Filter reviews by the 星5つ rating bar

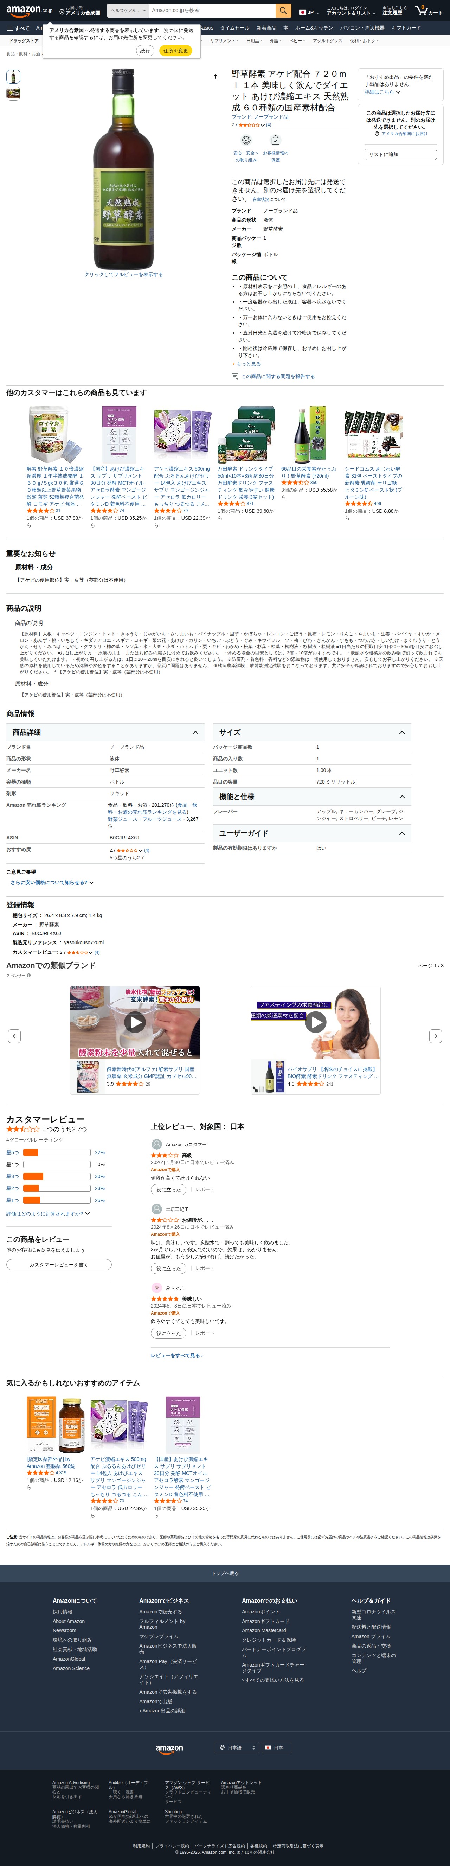click(56, 1152)
